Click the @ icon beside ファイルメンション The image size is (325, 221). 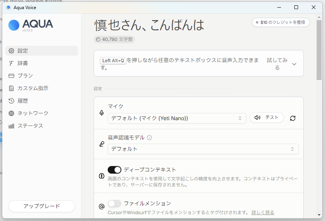pos(101,207)
